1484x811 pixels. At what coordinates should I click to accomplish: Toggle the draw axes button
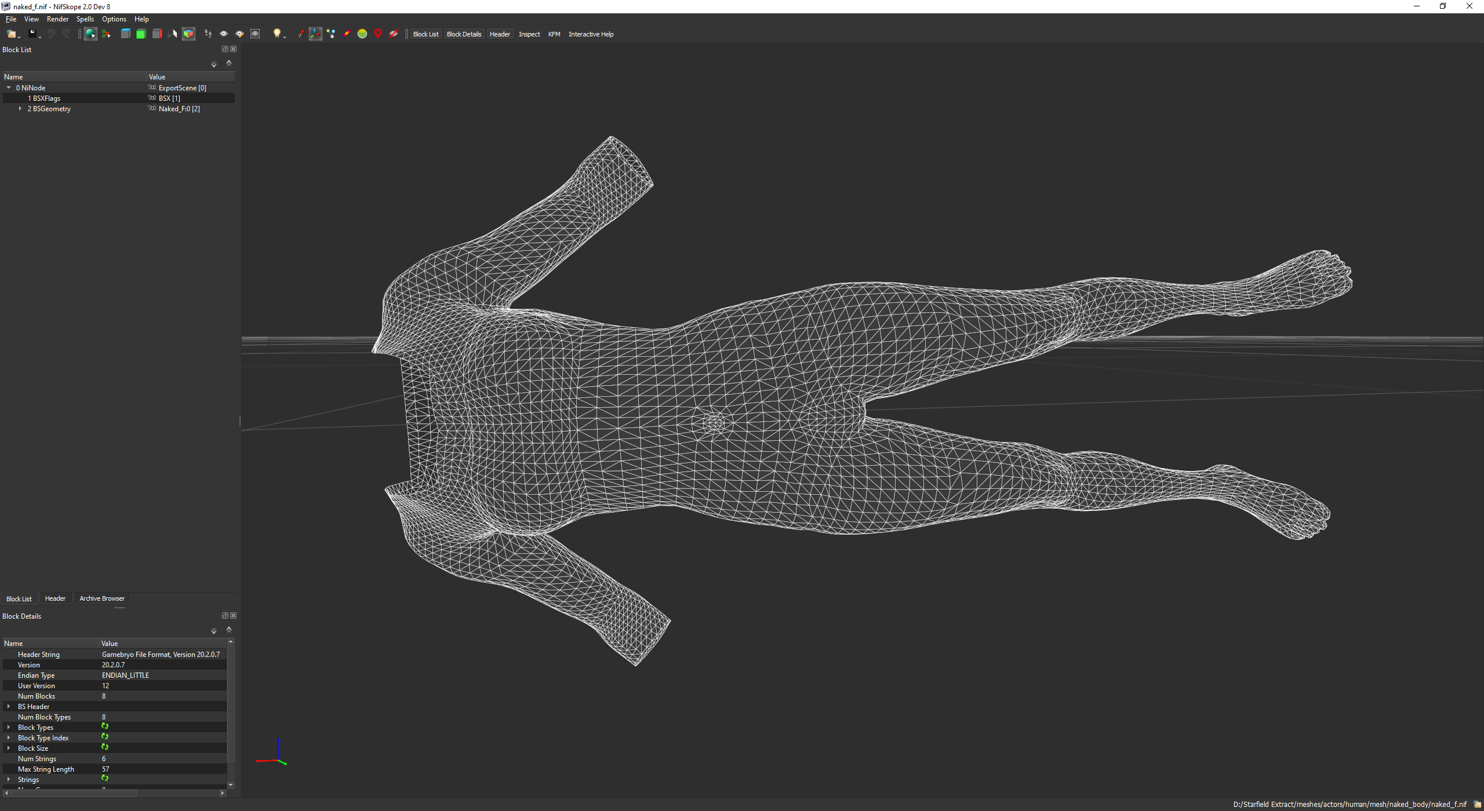315,34
